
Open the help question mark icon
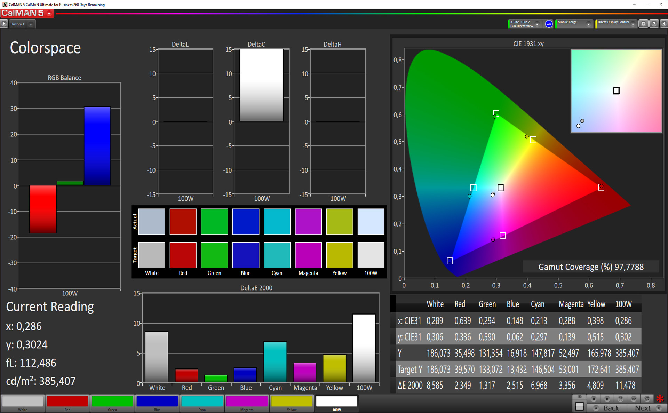click(x=654, y=24)
